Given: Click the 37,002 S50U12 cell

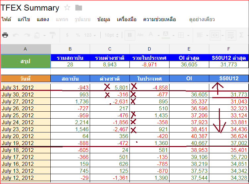Looking at the screenshot, I should [229, 143].
